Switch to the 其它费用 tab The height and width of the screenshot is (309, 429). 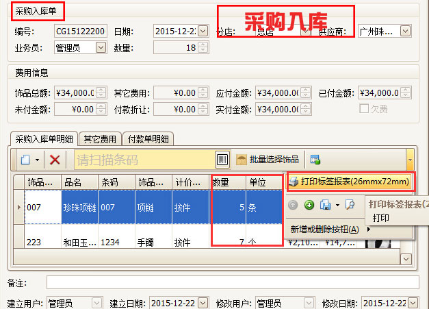tap(100, 138)
